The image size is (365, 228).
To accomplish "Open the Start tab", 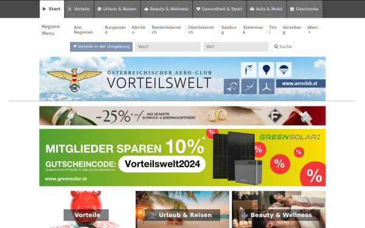I will (52, 9).
